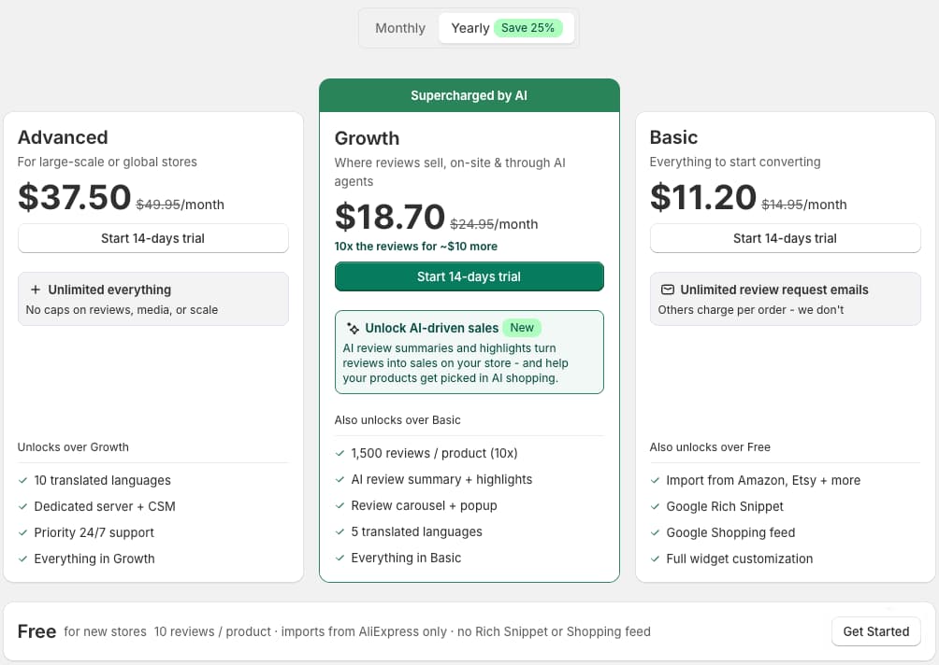The height and width of the screenshot is (665, 939).
Task: Start 14-days trial for Basic plan
Action: [785, 238]
